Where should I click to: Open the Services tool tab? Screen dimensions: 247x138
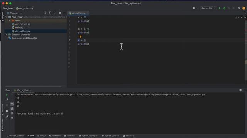tap(128, 136)
